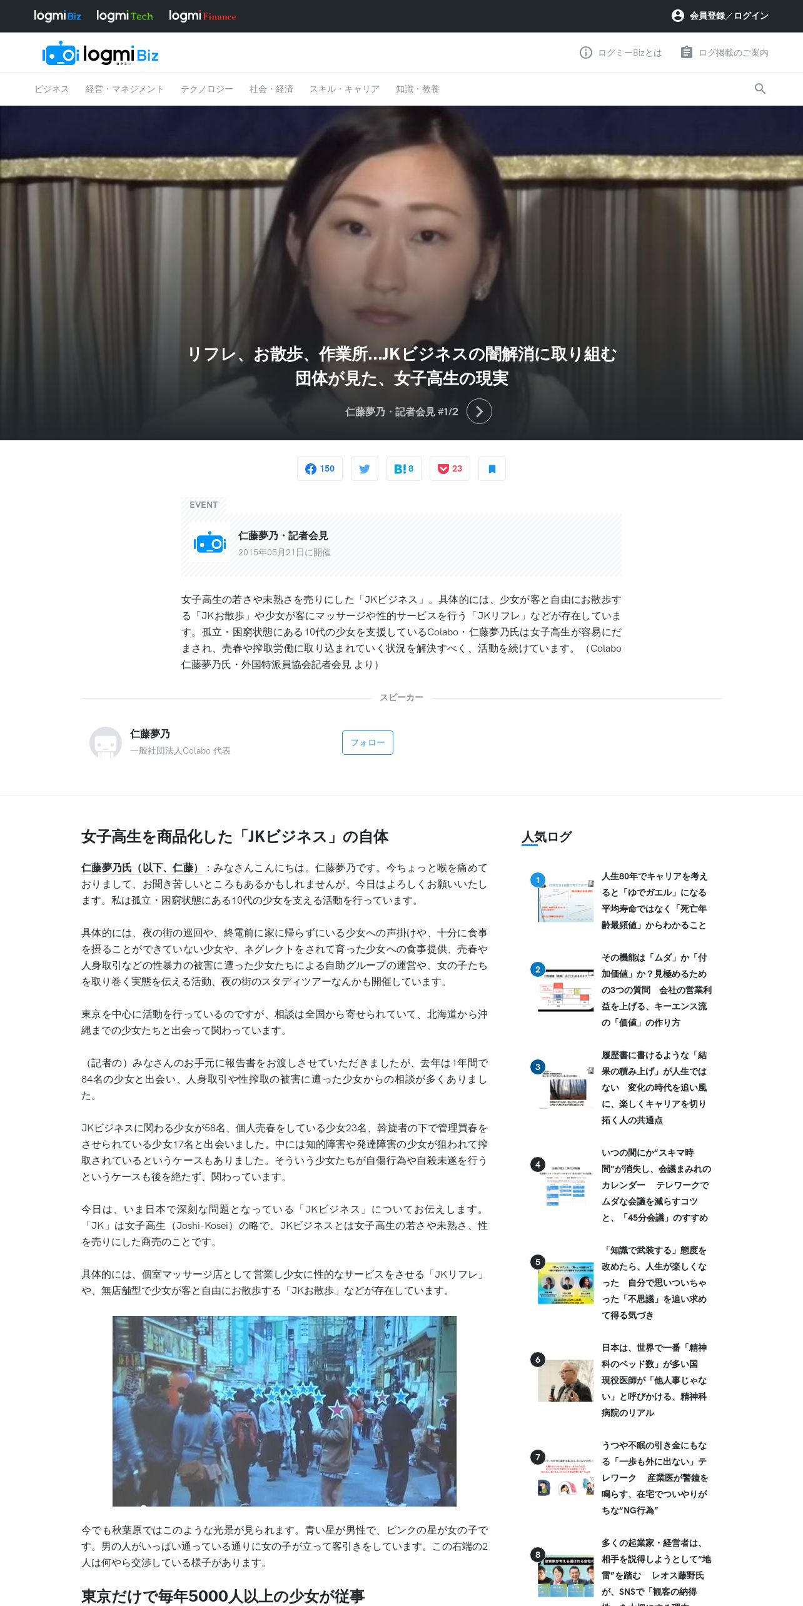Open ranked article 6 thumbnail

565,1380
